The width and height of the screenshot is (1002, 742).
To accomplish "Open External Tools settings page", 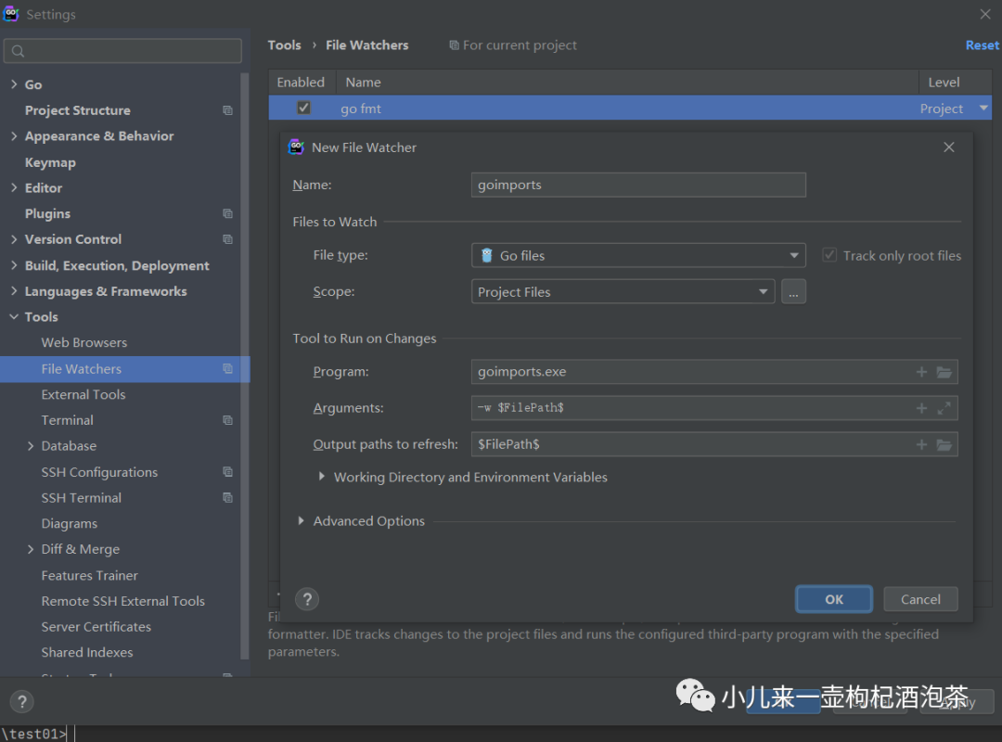I will point(83,394).
